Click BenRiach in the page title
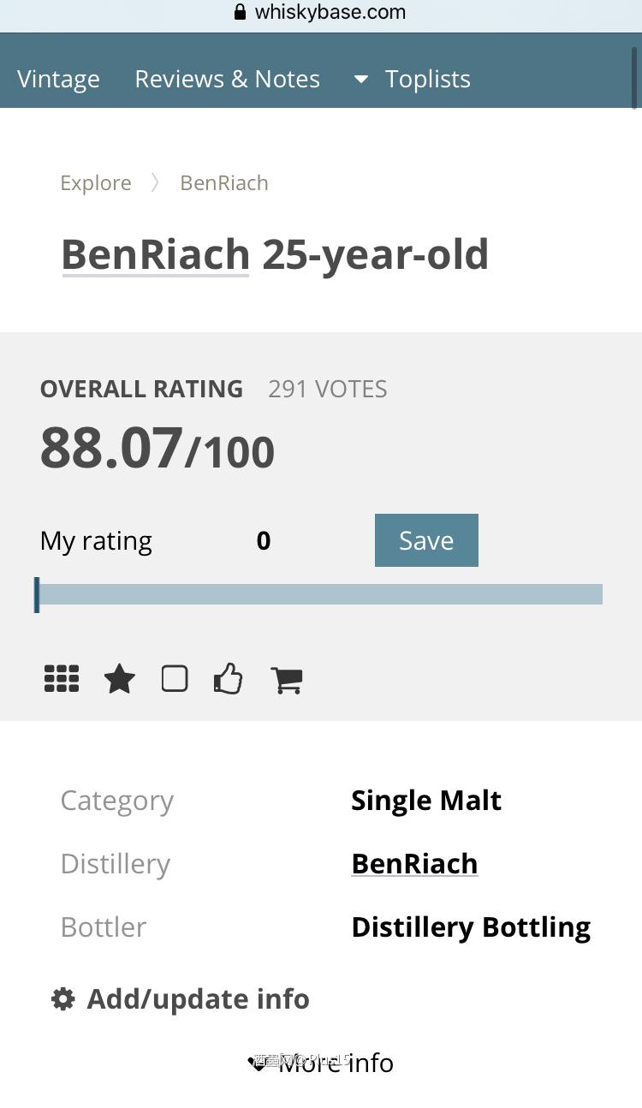Viewport: 642px width, 1108px height. [x=155, y=254]
